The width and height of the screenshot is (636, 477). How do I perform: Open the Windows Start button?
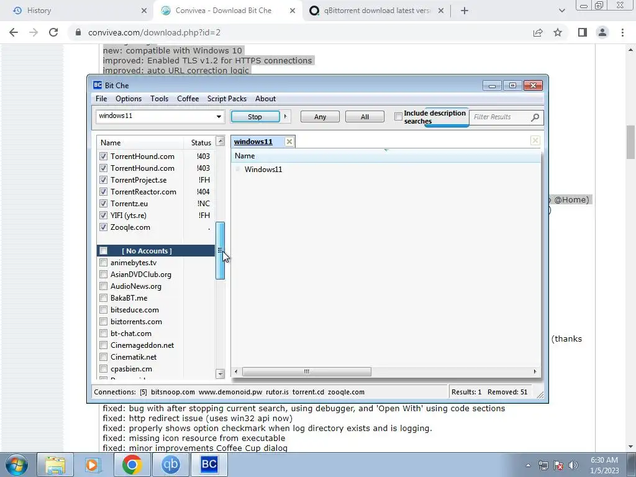(x=17, y=465)
